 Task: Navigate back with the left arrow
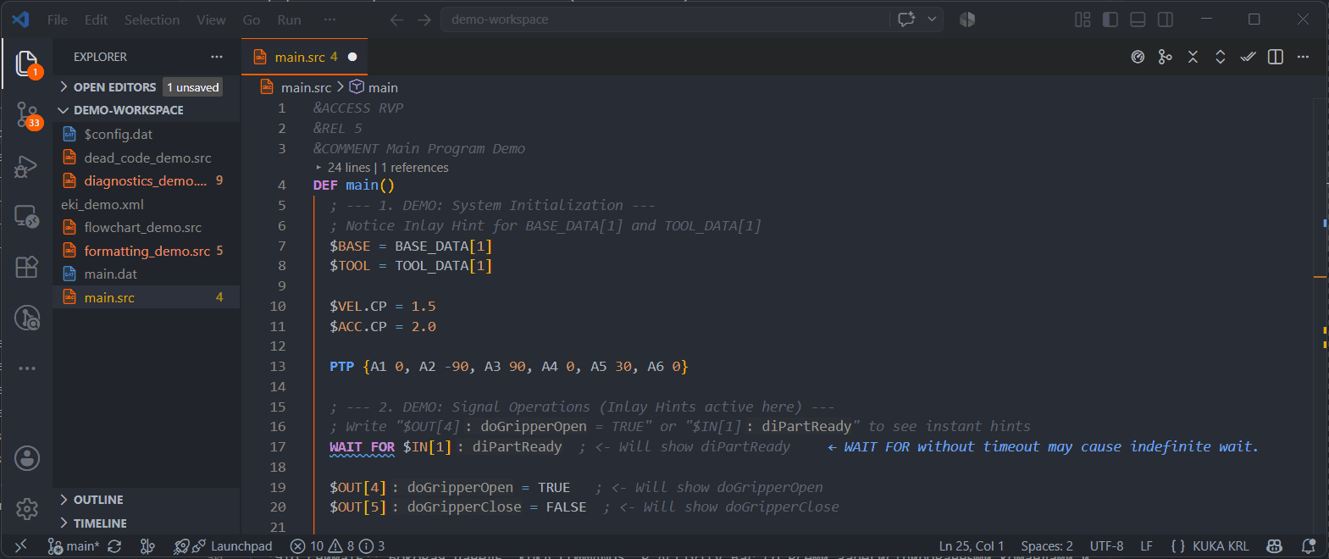coord(396,19)
